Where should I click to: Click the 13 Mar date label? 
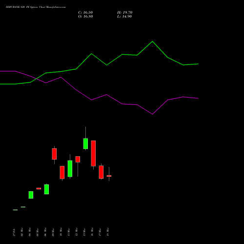[84, 232]
